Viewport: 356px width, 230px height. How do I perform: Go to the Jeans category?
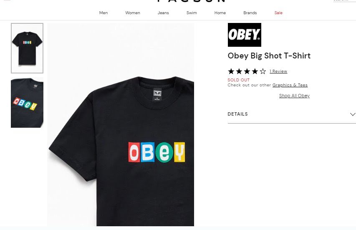point(163,13)
